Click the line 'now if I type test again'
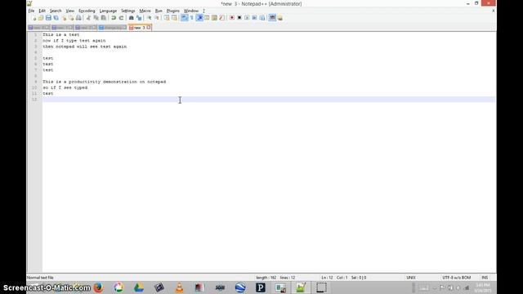This screenshot has height=294, width=523. pyautogui.click(x=74, y=41)
